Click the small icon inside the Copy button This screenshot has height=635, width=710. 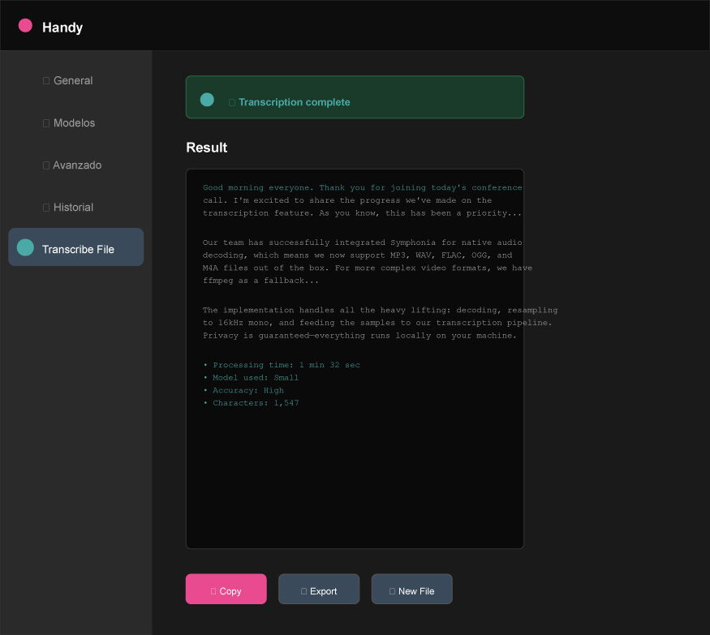213,591
